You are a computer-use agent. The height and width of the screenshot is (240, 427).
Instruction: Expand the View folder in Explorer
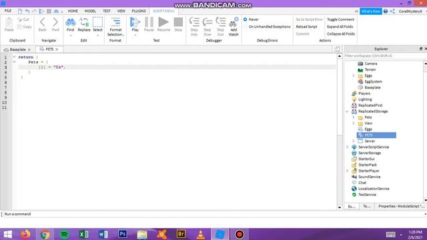(354, 123)
